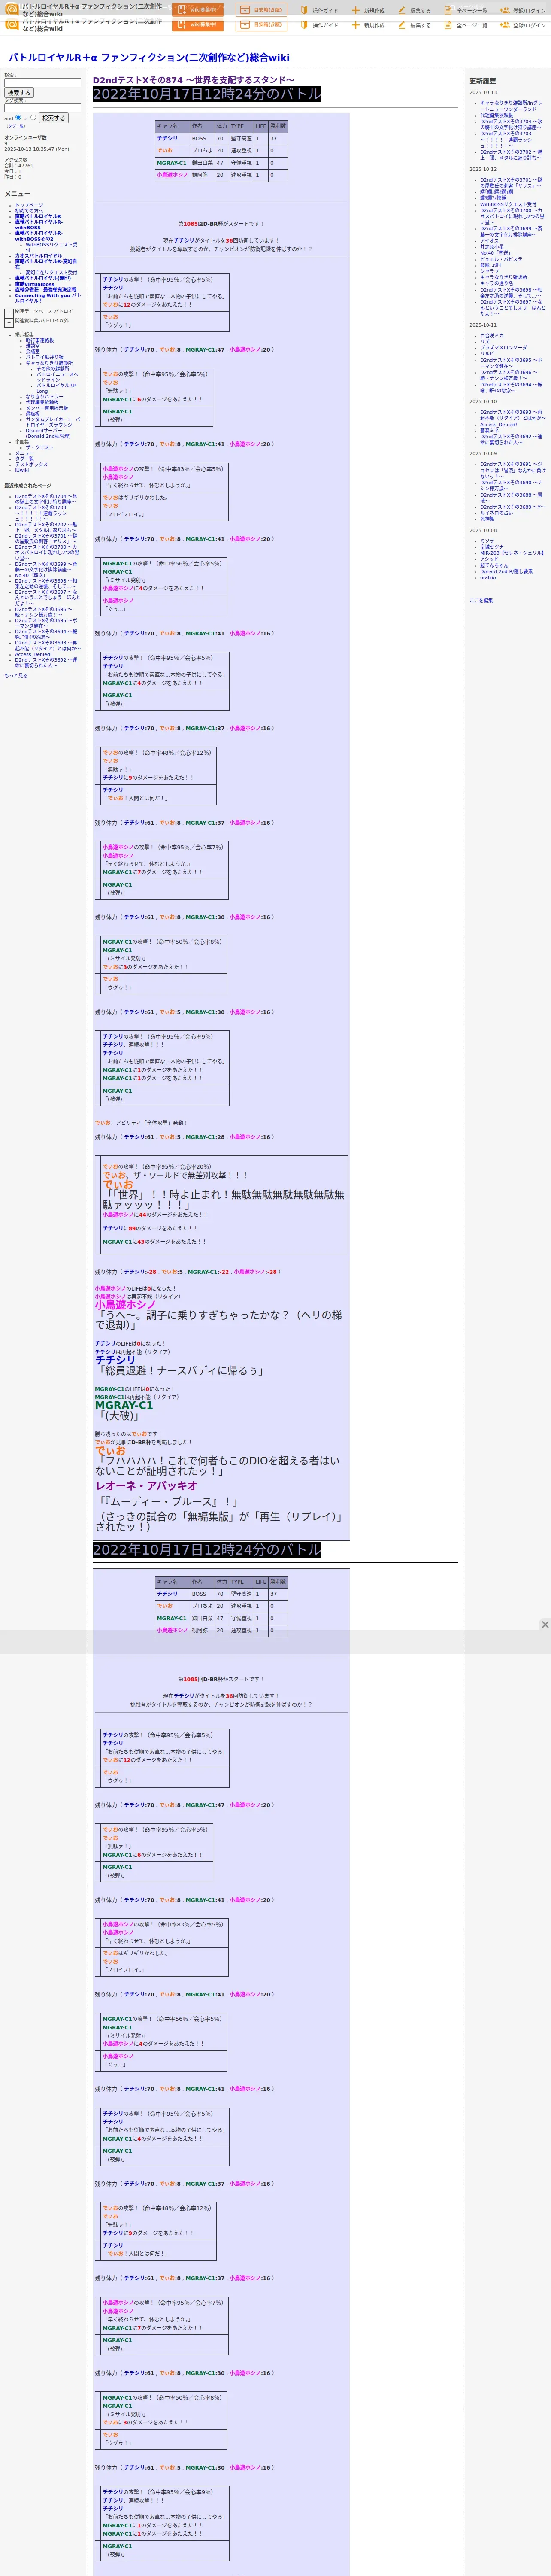This screenshot has width=551, height=2576.
Task: Open 直轄バトルロイヤルR menu link
Action: pyautogui.click(x=38, y=216)
